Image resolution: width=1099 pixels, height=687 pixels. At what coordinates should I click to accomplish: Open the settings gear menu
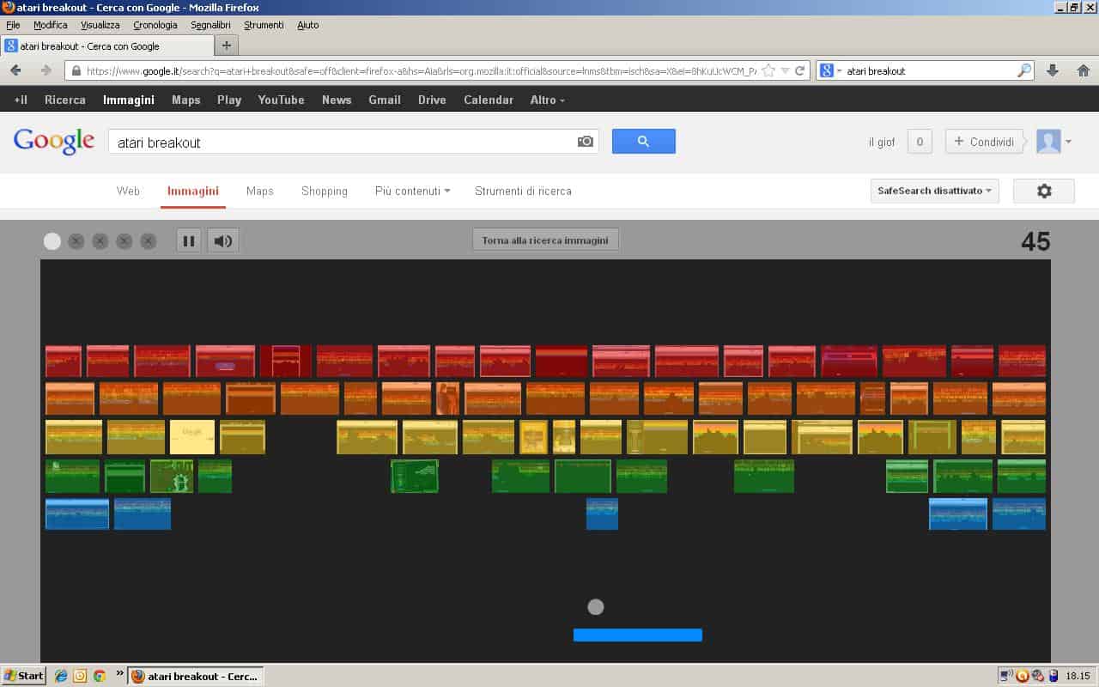click(1043, 192)
